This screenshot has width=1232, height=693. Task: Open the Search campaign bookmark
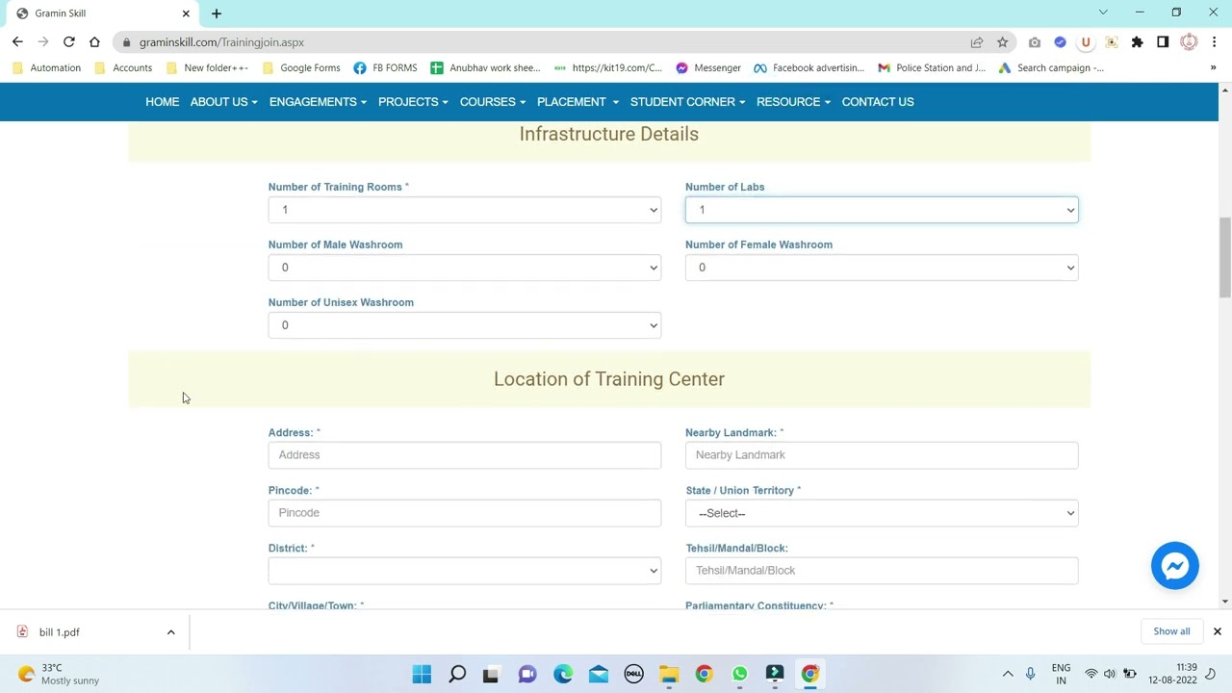coord(1051,67)
